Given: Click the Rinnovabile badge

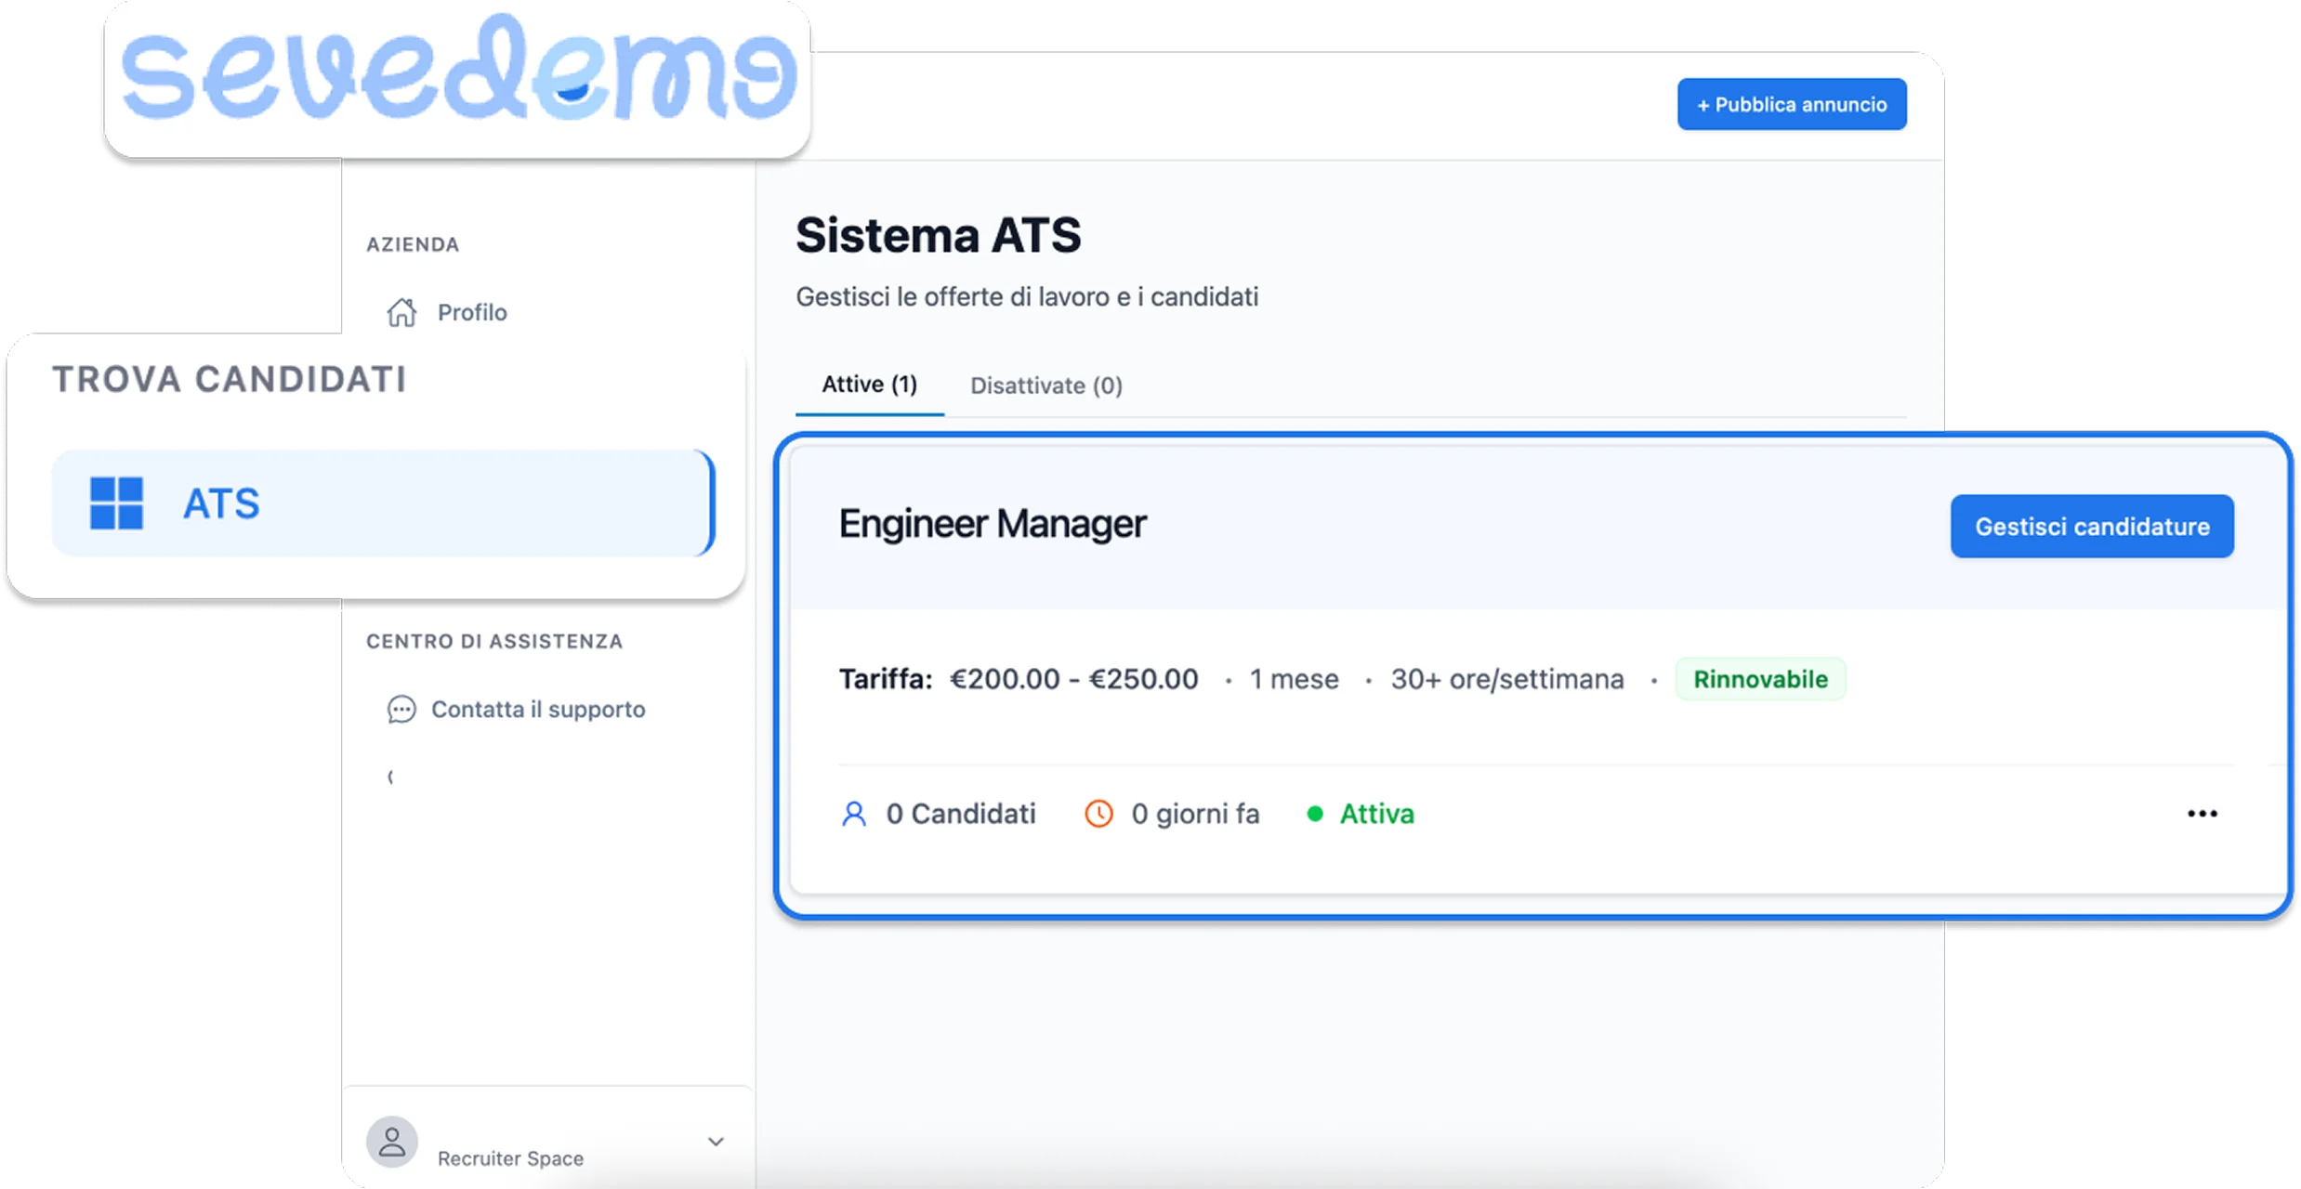Looking at the screenshot, I should tap(1760, 678).
